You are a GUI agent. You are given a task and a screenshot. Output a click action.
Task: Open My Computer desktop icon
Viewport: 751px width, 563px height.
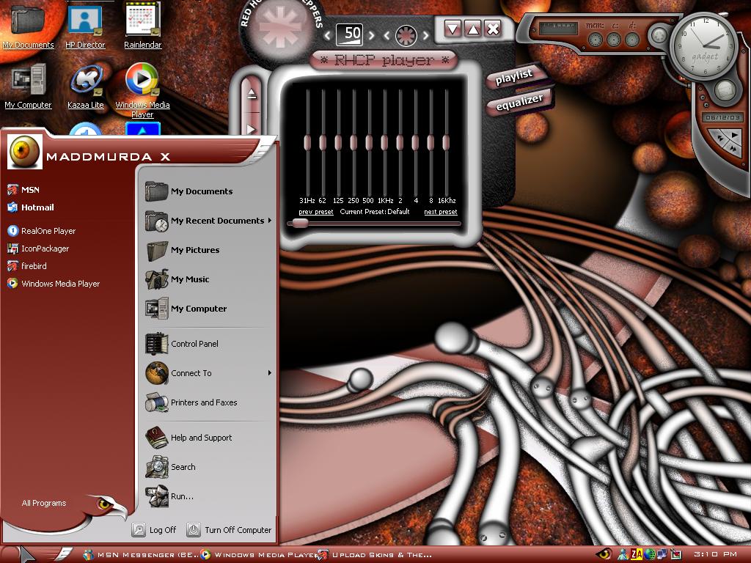coord(28,87)
